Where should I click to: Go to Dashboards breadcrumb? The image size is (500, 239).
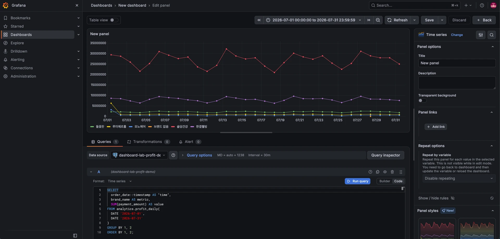coord(101,5)
